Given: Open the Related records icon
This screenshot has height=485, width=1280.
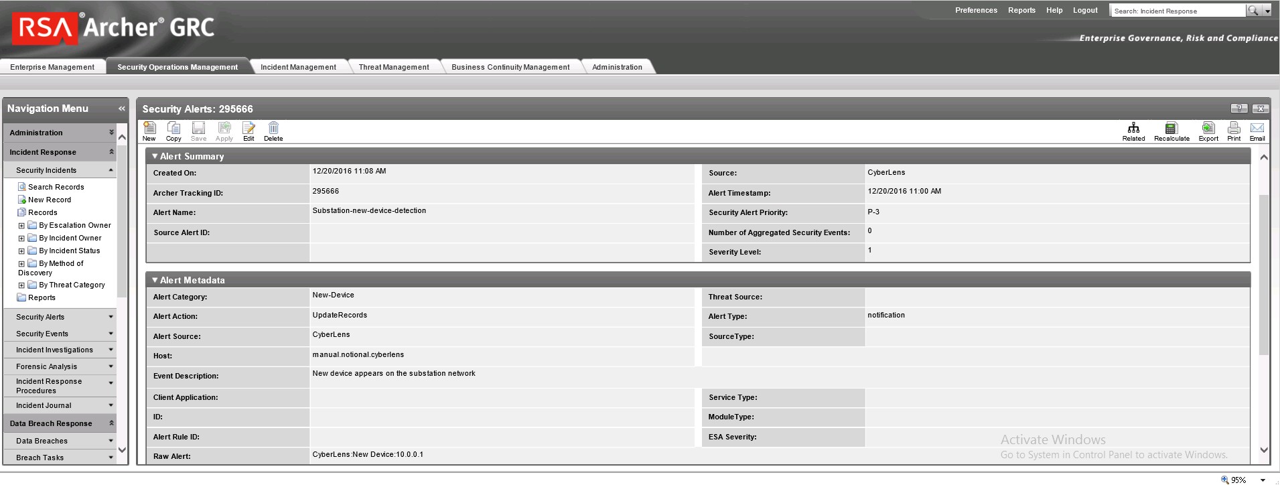Looking at the screenshot, I should 1133,131.
